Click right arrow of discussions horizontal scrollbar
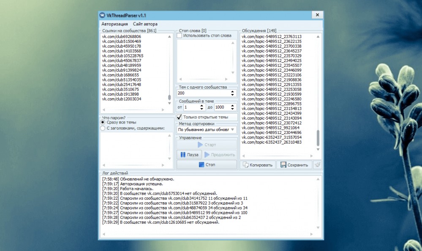Viewport: 422px width, 251px height. point(311,156)
